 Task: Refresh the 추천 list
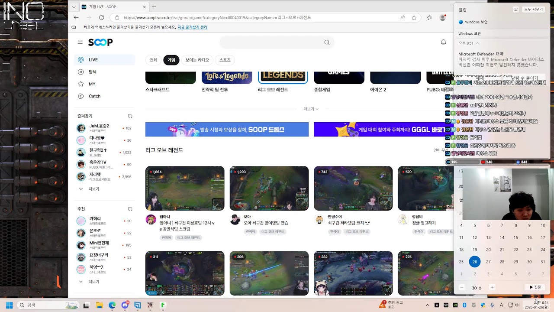(130, 209)
